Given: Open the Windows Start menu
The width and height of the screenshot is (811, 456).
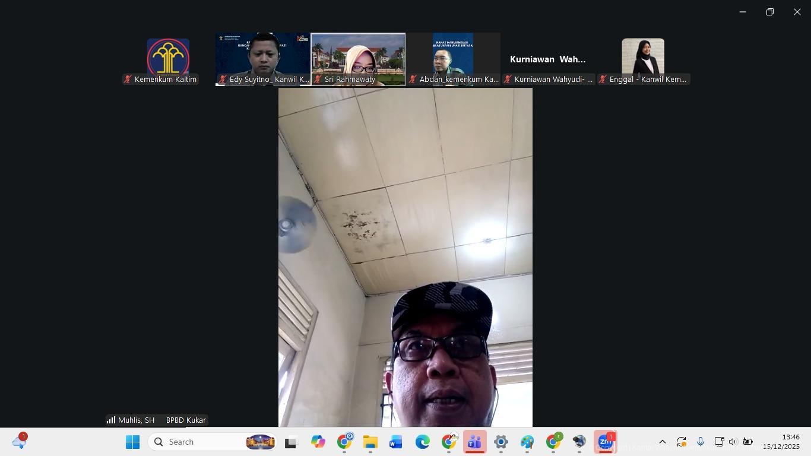Looking at the screenshot, I should pos(132,442).
